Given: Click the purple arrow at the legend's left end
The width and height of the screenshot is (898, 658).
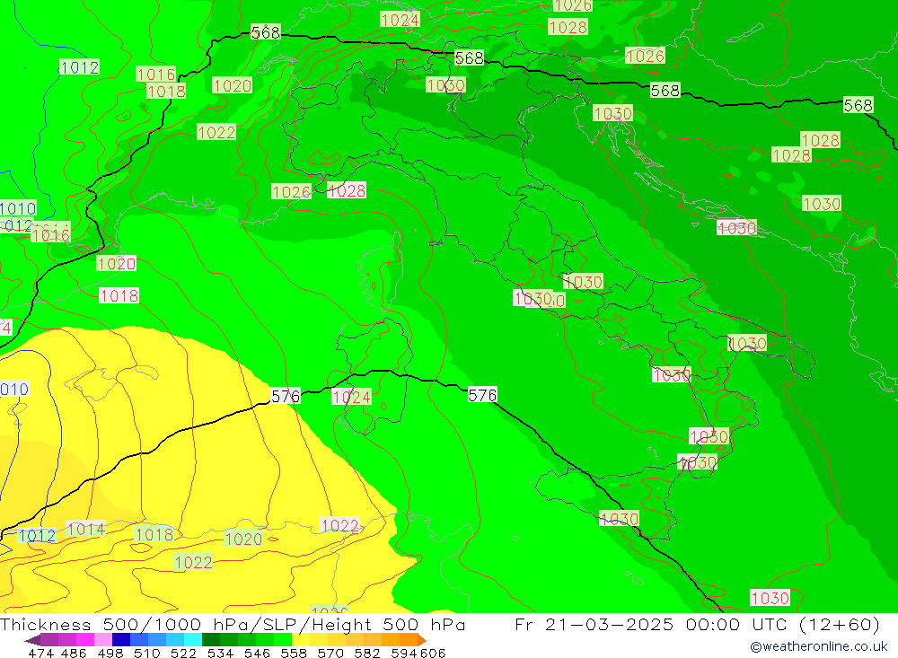Looking at the screenshot, I should tap(32, 640).
